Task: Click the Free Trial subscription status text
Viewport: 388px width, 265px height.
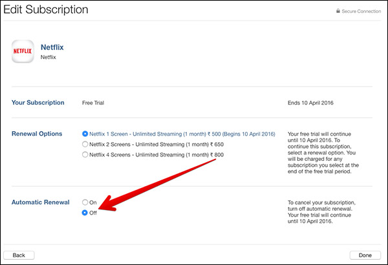Action: click(x=94, y=103)
